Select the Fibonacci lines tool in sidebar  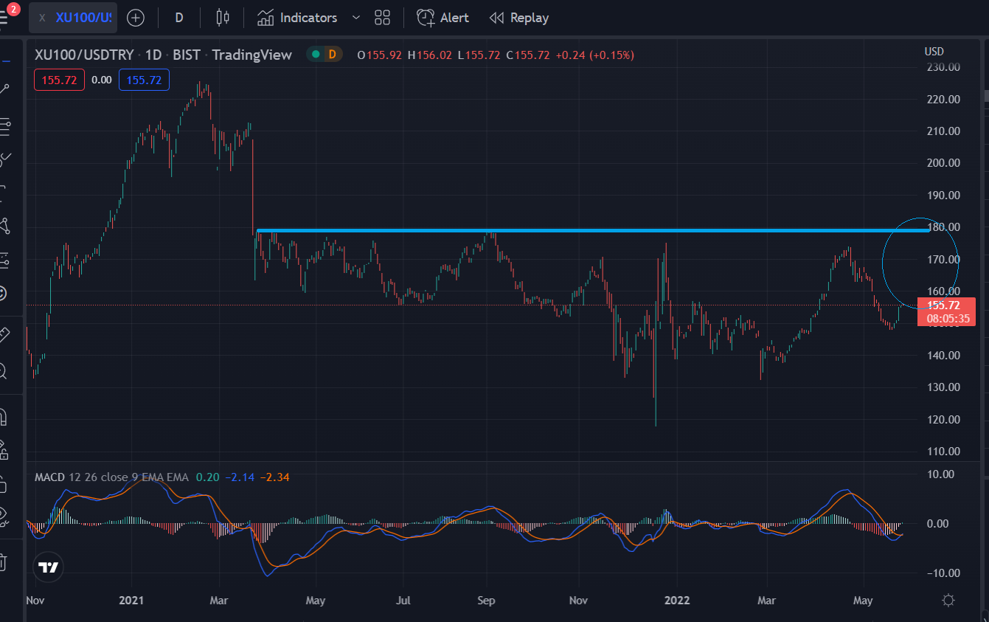(x=4, y=126)
